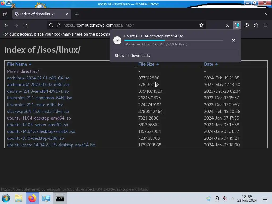
Task: Click the ISO disc icon in downloads
Action: (x=117, y=40)
